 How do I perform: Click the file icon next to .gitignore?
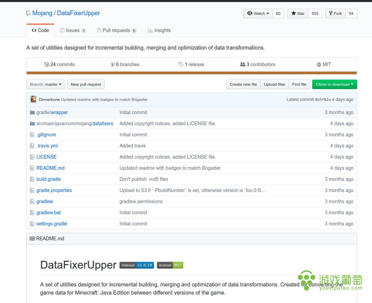32,135
